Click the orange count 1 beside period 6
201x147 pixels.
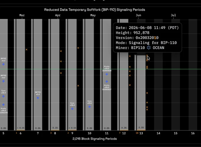coord(17,133)
